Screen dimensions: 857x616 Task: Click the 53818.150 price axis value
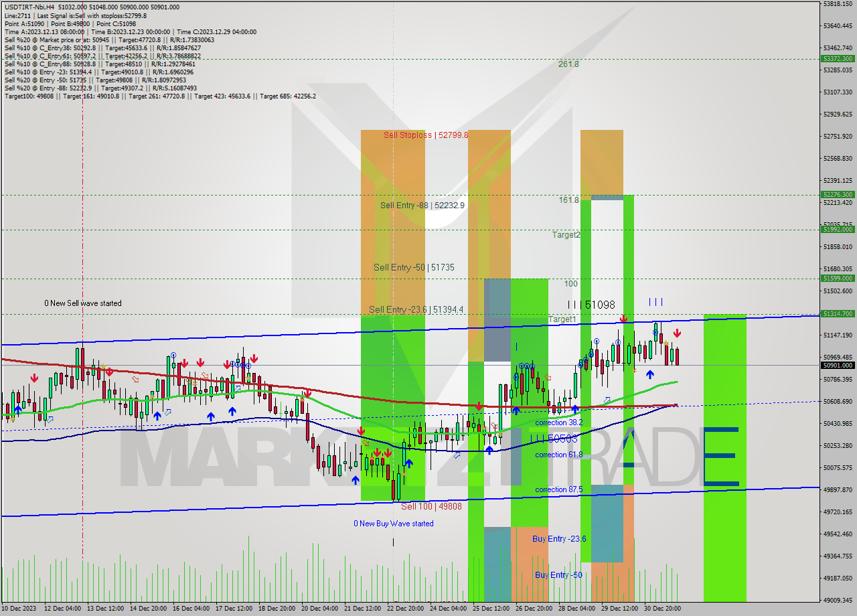(x=837, y=4)
